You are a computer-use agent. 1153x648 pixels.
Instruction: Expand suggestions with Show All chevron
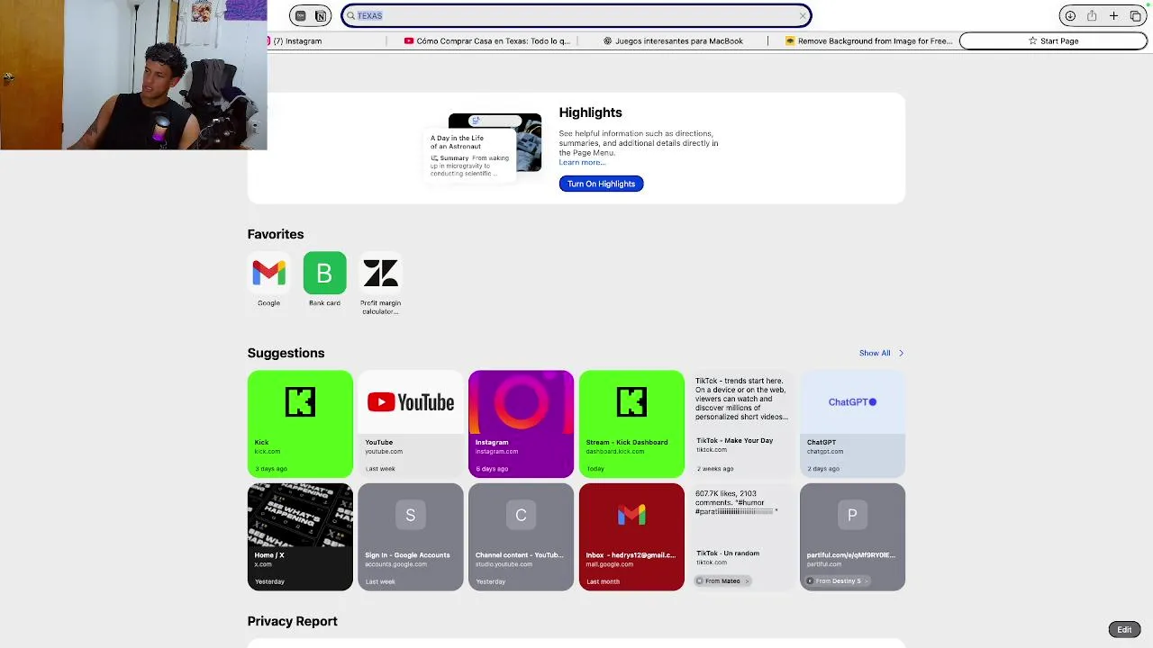901,353
